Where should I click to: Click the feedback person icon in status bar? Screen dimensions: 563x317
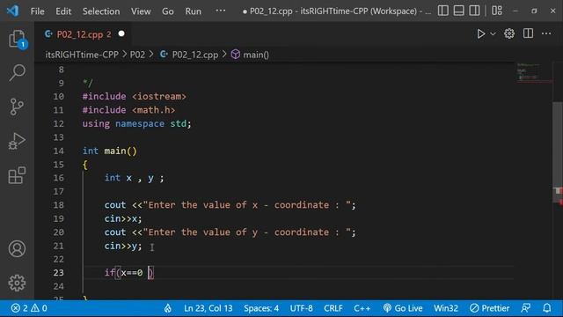[x=526, y=308]
